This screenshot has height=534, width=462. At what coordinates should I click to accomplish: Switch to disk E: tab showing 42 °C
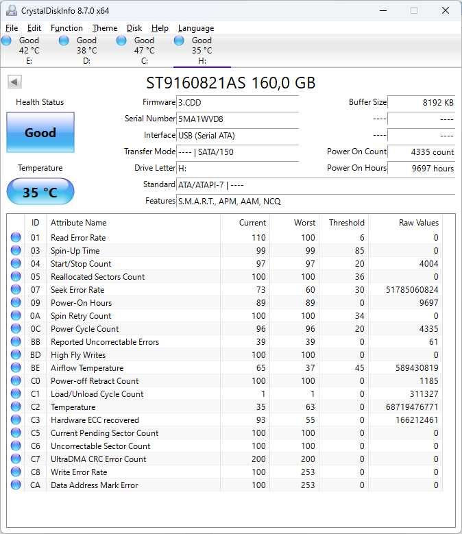(29, 51)
